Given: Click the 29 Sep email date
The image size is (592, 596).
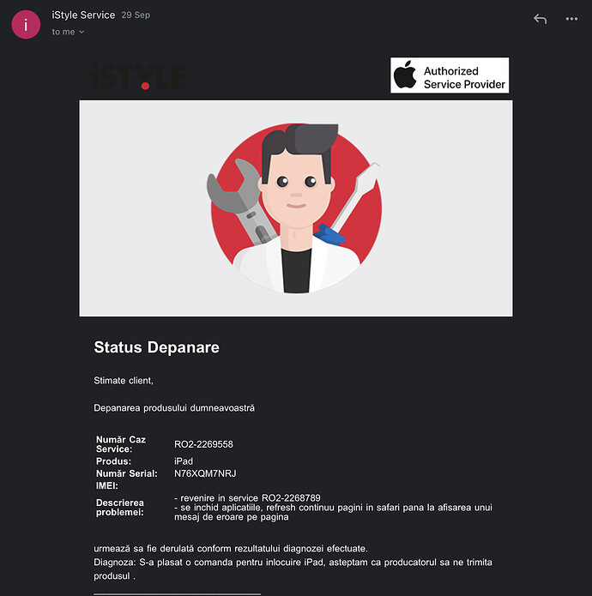Looking at the screenshot, I should coord(136,15).
